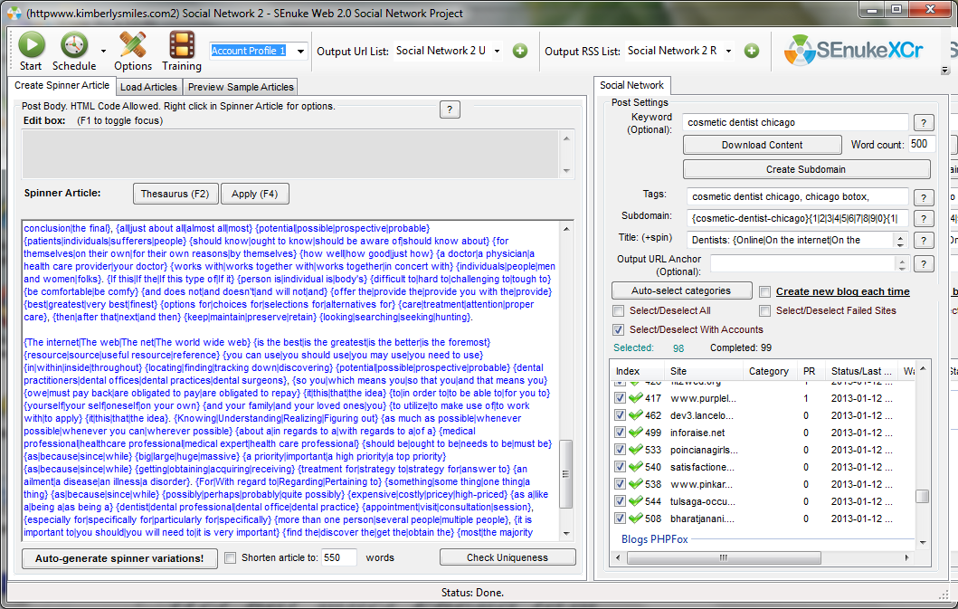Open help for Post Body edit box
958x609 pixels.
pyautogui.click(x=450, y=109)
